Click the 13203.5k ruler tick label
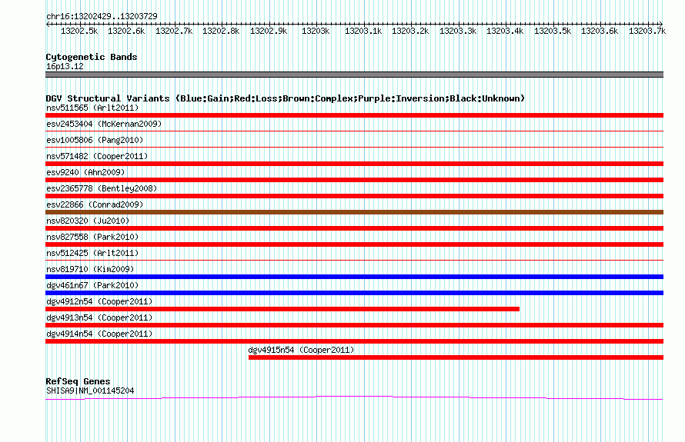Screen dimensions: 685x442 pyautogui.click(x=553, y=31)
